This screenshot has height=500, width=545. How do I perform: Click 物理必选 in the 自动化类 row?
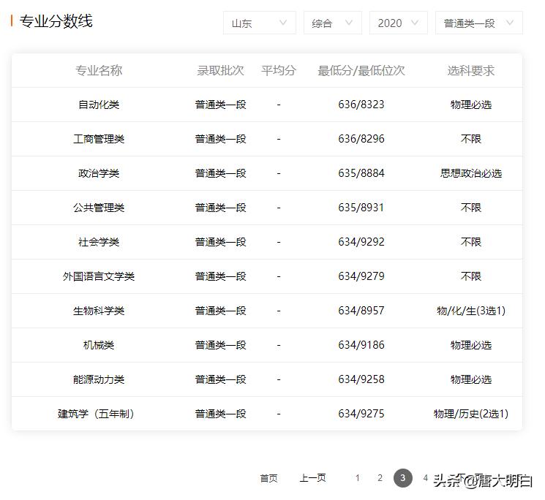pyautogui.click(x=471, y=105)
